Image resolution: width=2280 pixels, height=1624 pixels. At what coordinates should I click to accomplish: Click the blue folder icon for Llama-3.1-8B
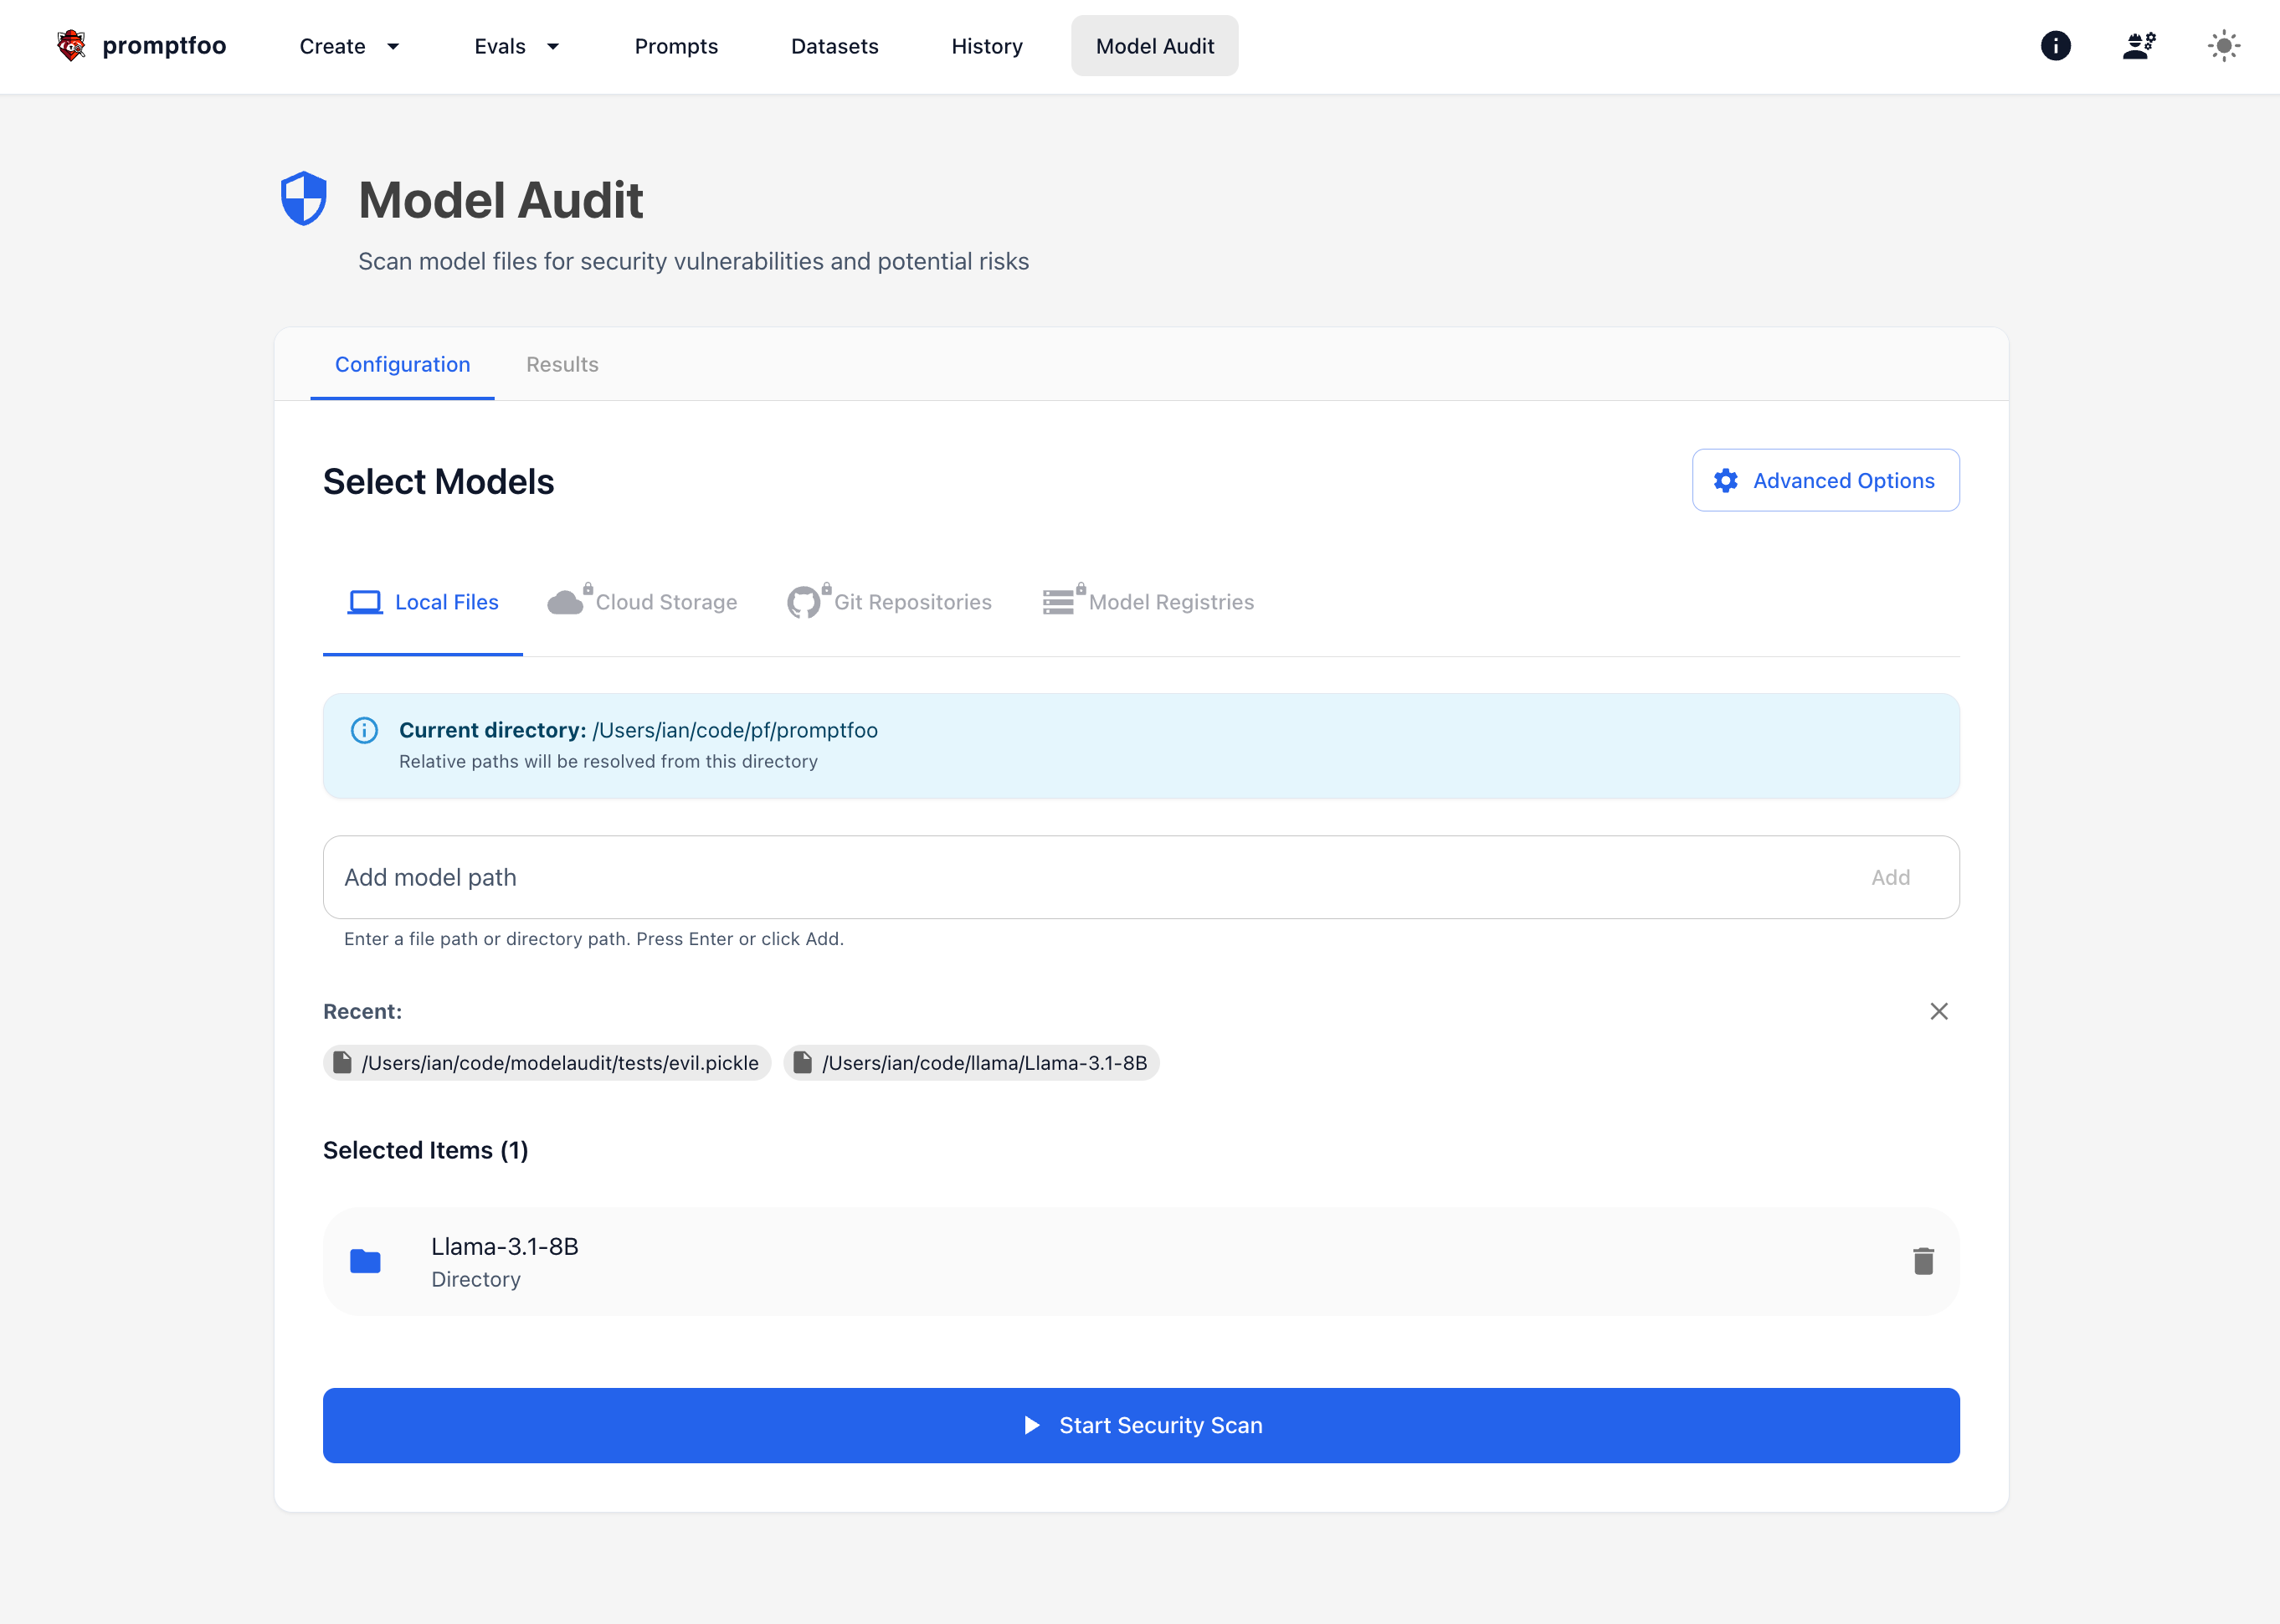365,1261
